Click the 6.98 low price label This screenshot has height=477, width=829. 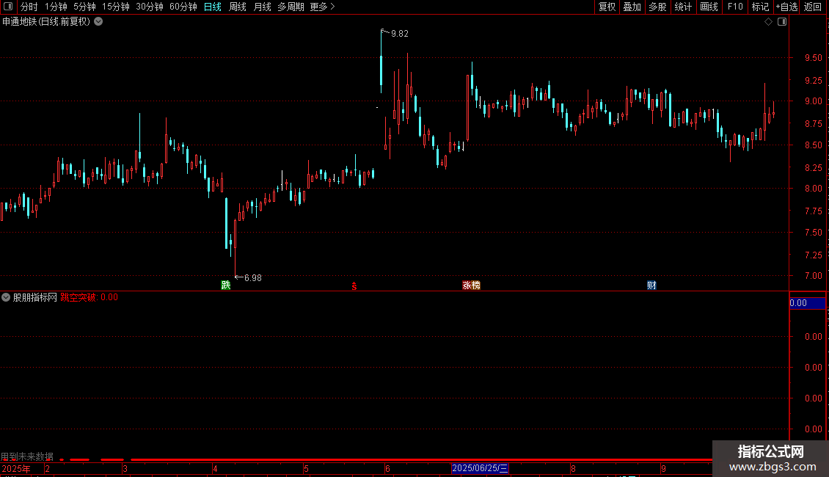tap(252, 277)
